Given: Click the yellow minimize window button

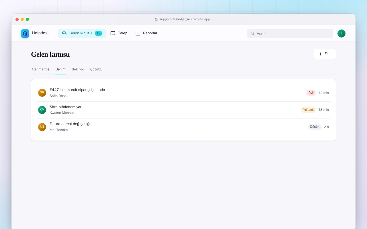Looking at the screenshot, I should point(22,19).
